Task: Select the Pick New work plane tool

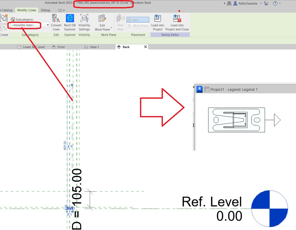Action: [120, 22]
